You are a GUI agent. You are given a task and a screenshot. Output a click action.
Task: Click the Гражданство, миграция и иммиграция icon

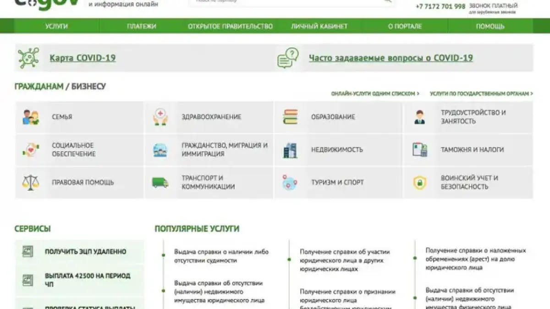click(x=160, y=150)
